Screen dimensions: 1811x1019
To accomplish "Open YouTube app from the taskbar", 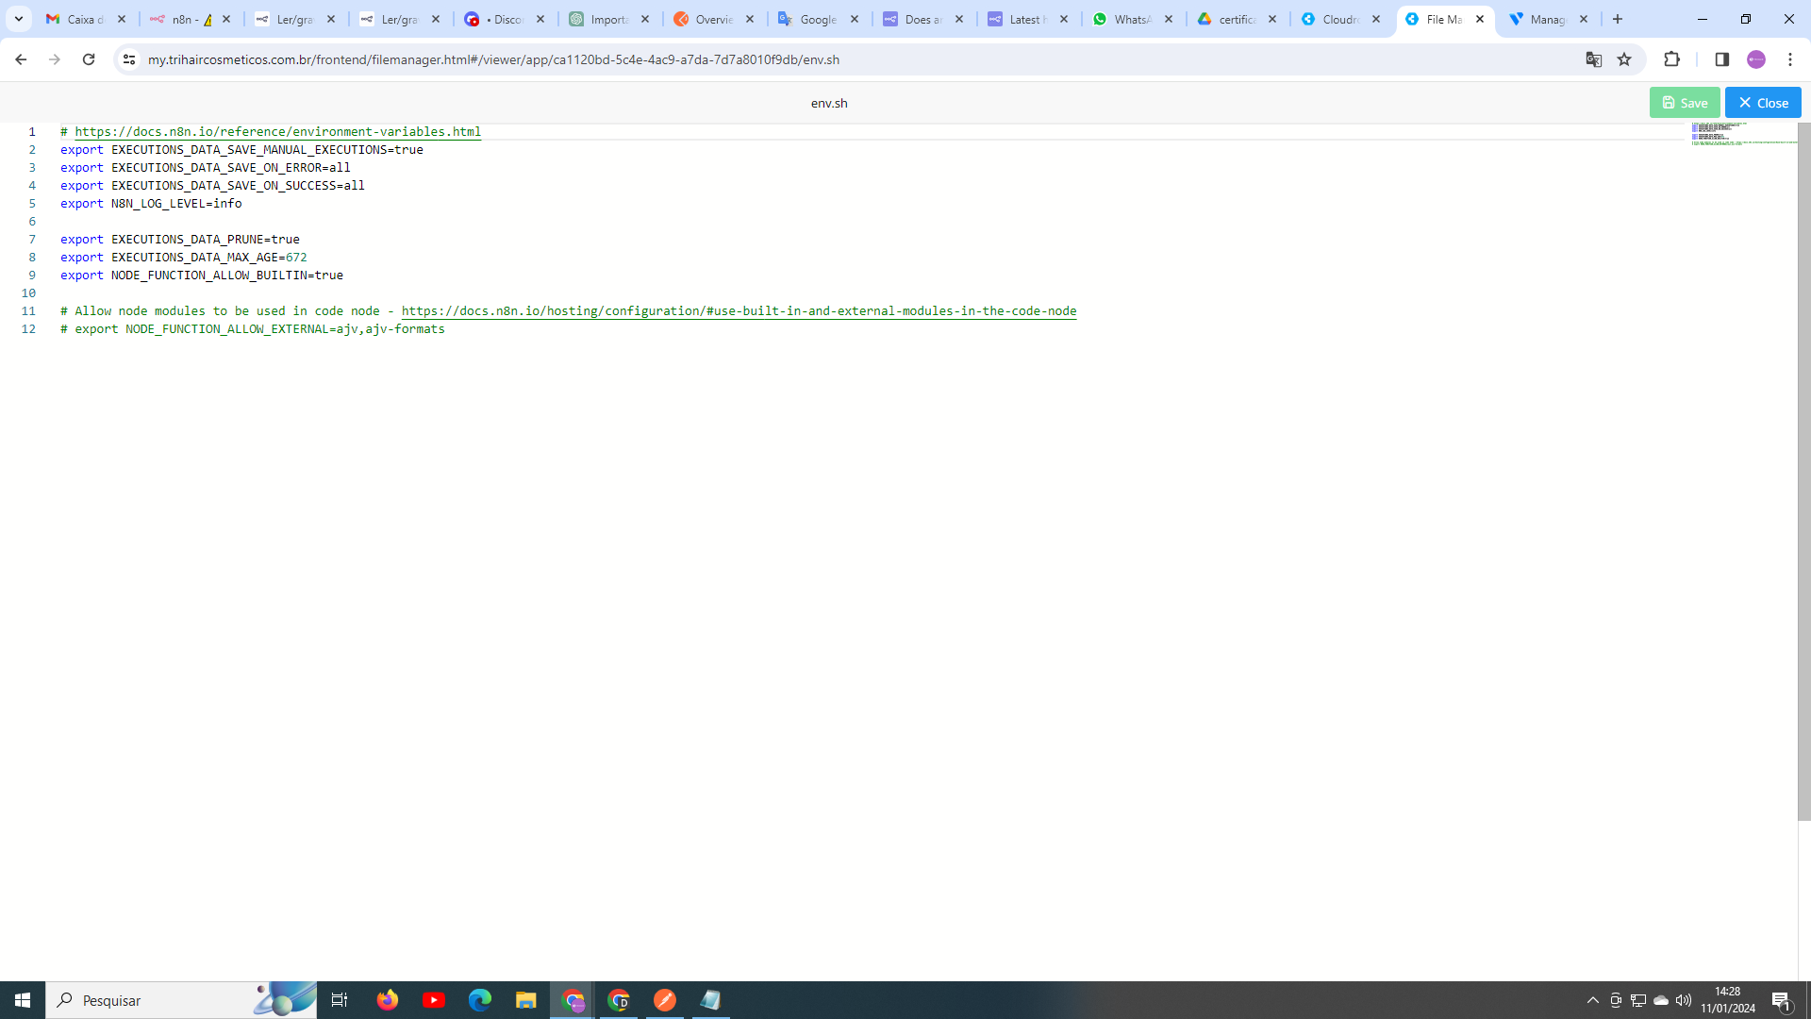I will point(434,1000).
